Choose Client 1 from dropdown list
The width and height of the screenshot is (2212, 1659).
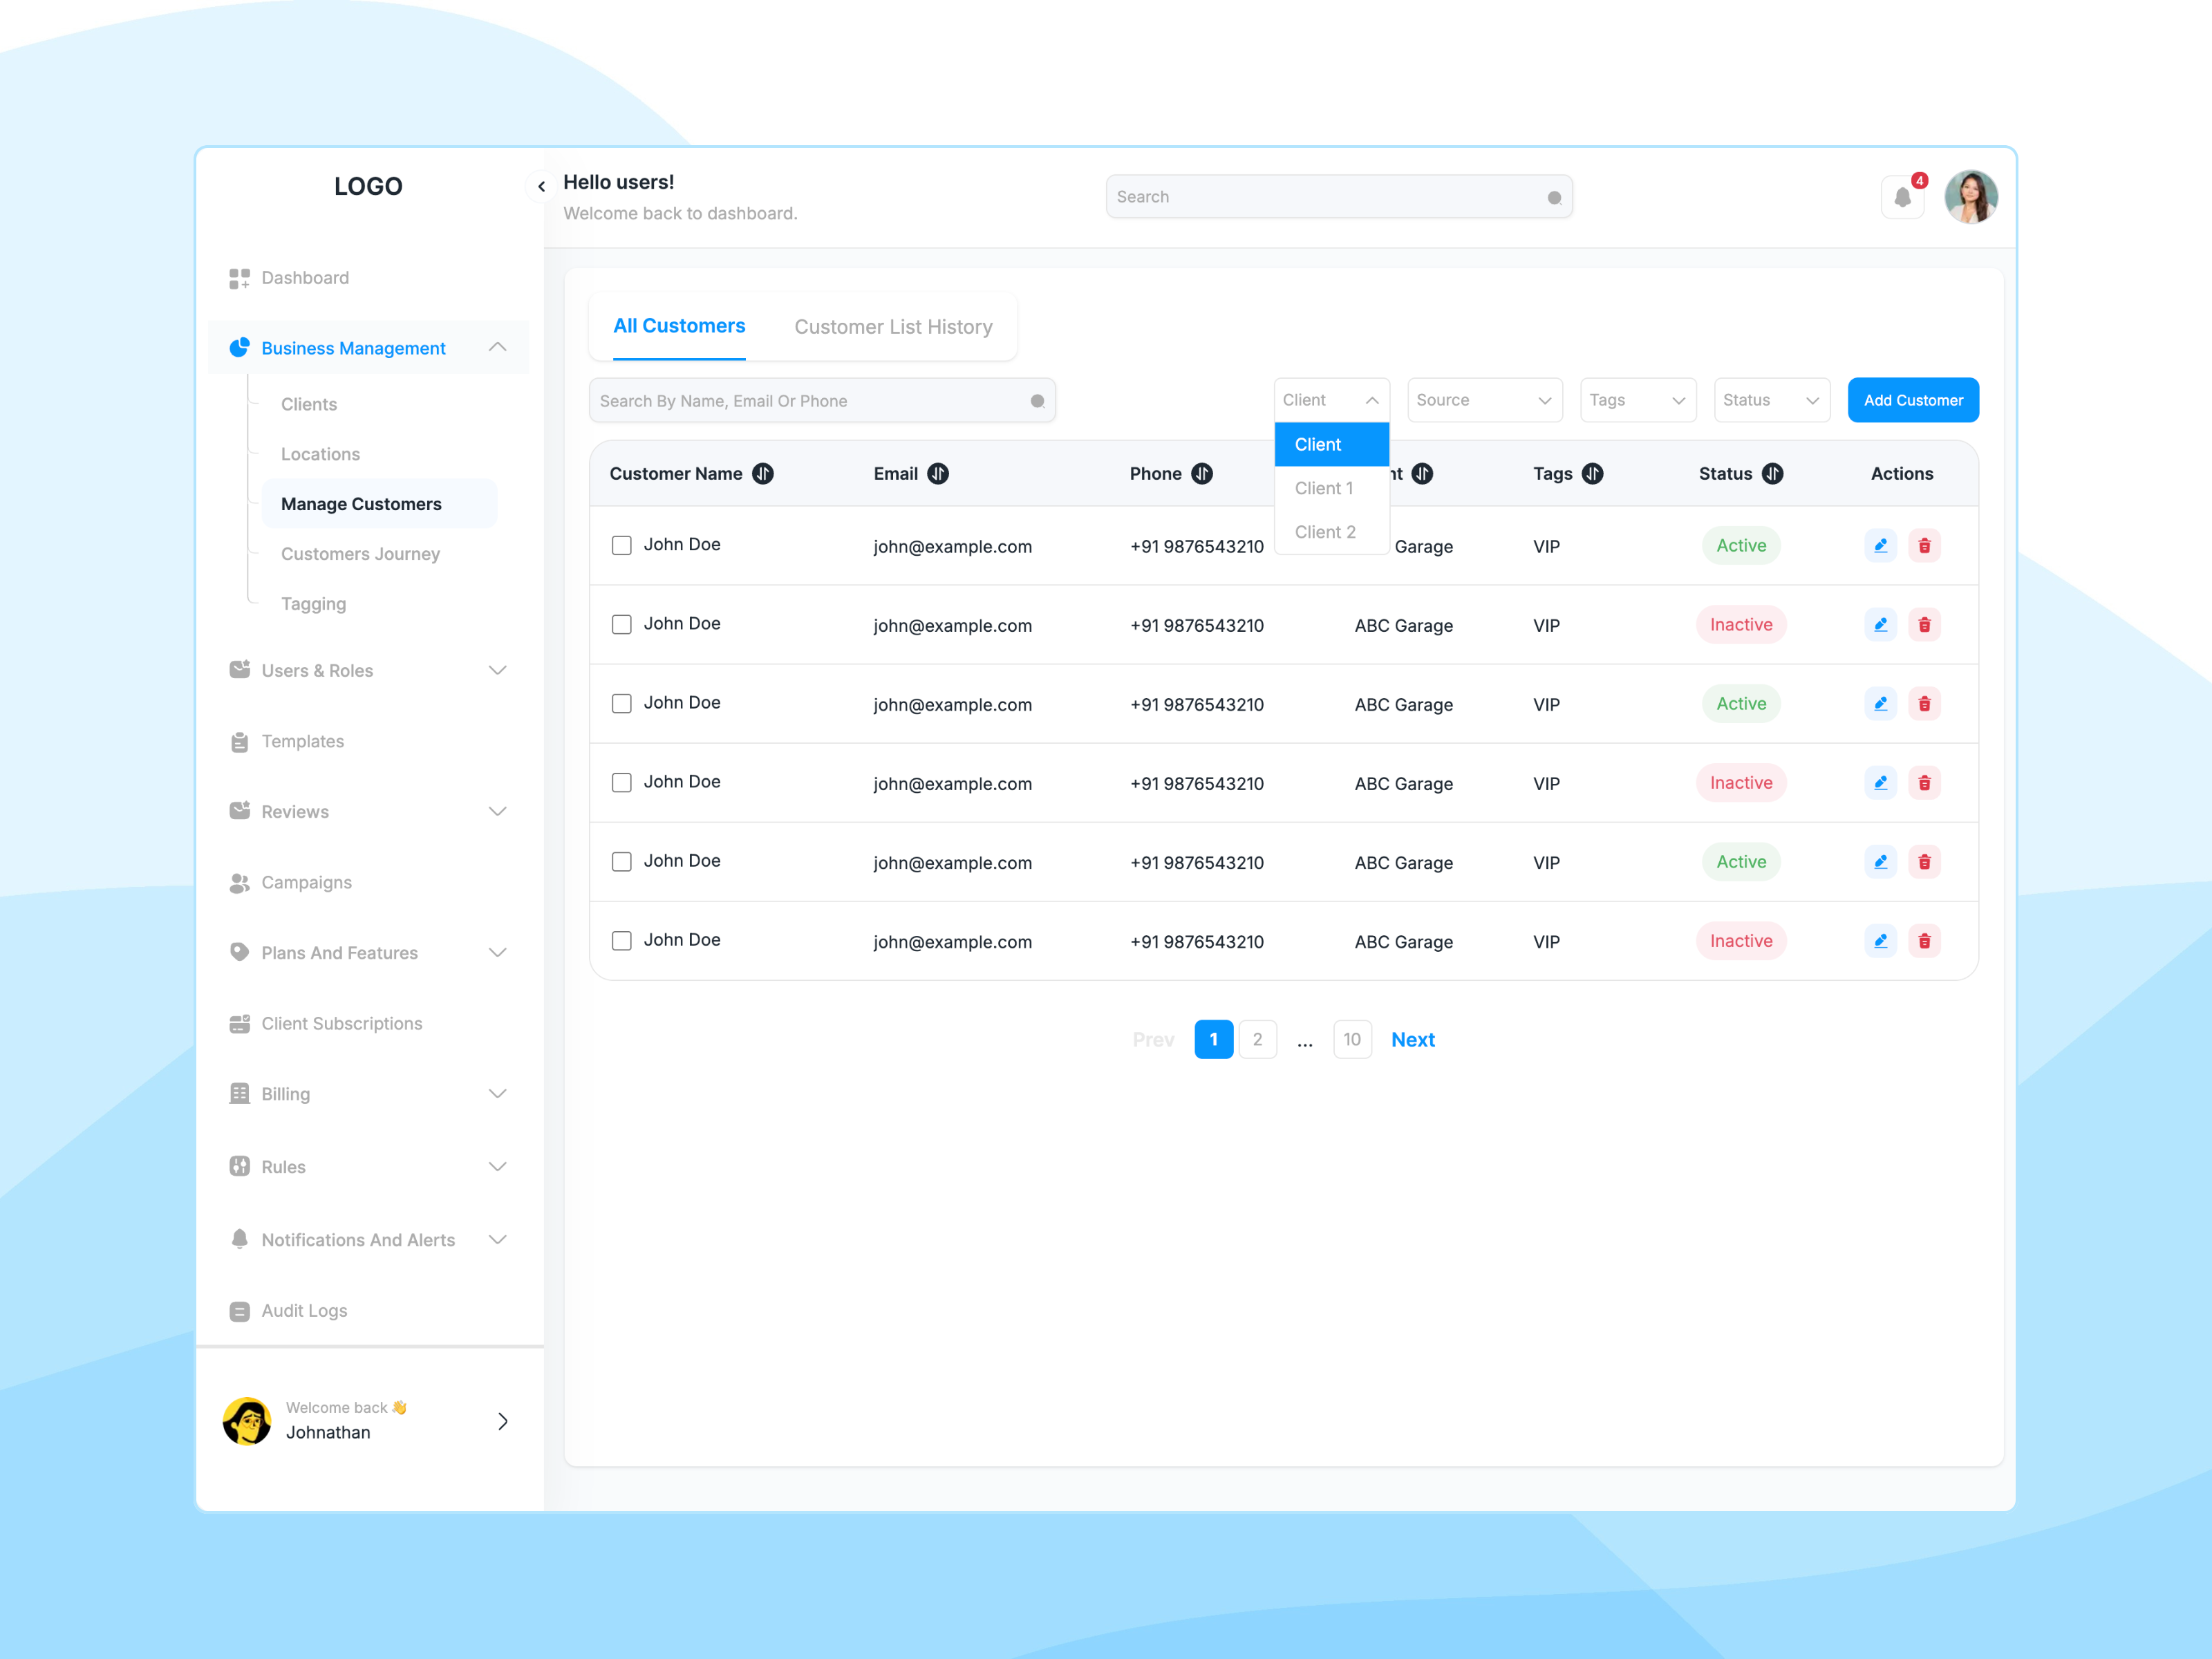tap(1324, 488)
